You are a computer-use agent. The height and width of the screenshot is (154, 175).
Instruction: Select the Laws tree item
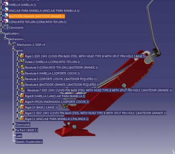[x=19, y=136]
